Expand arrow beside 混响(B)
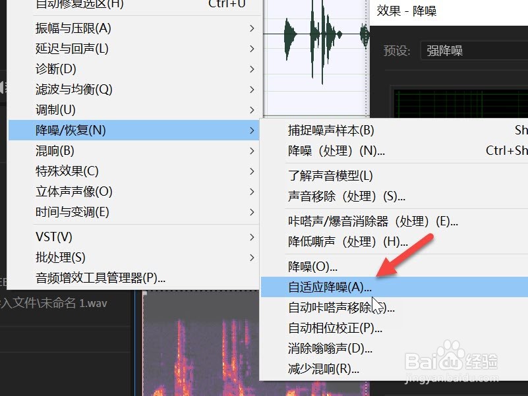This screenshot has height=396, width=528. [x=252, y=151]
